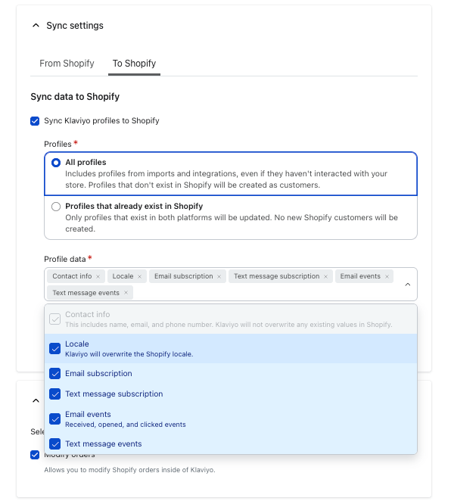The height and width of the screenshot is (501, 451).
Task: Collapse the section below Sync settings
Action: click(36, 400)
